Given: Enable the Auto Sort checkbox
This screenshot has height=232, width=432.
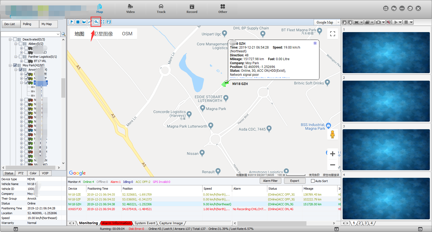Looking at the screenshot, I should (313, 181).
